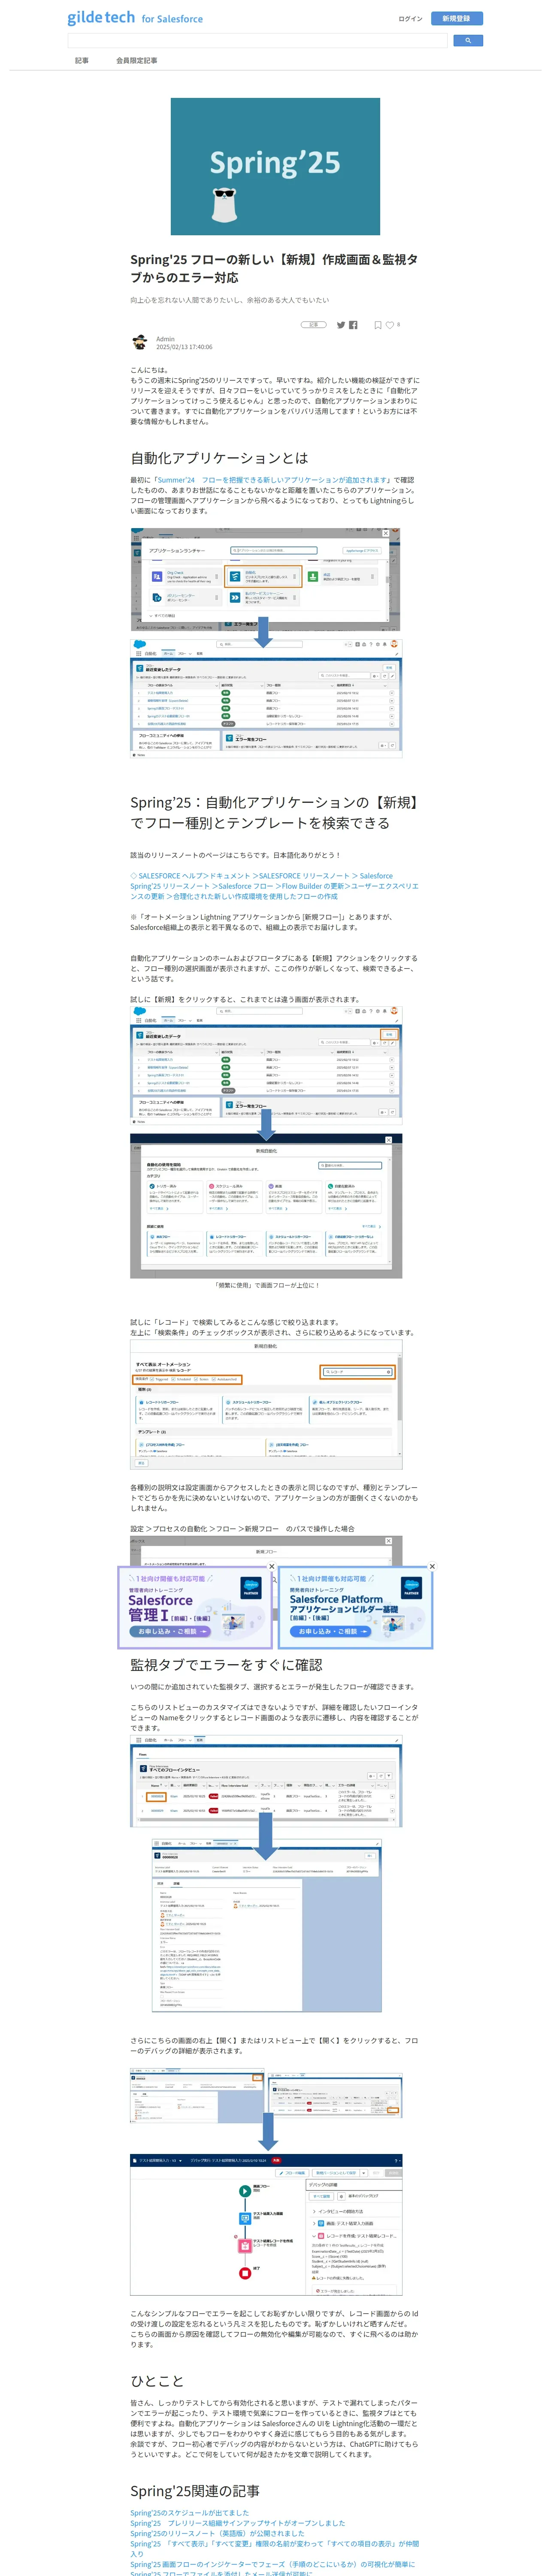Share the article on Facebook
Viewport: 551px width, 2576px height.
click(353, 325)
